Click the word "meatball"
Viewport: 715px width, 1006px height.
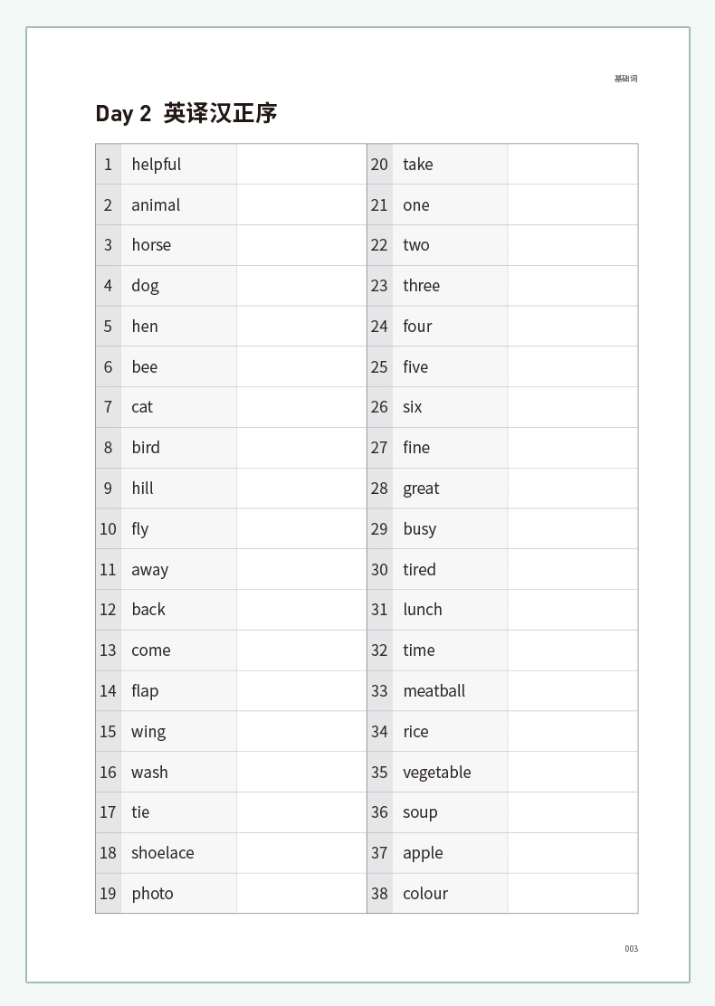click(x=434, y=691)
